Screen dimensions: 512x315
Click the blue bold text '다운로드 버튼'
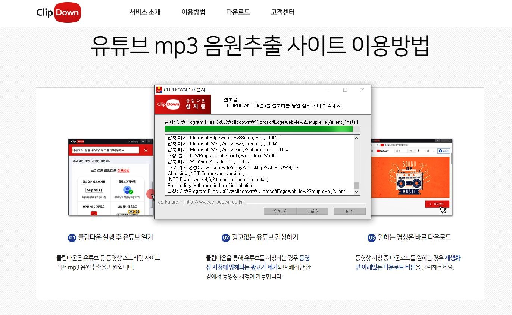pos(399,267)
